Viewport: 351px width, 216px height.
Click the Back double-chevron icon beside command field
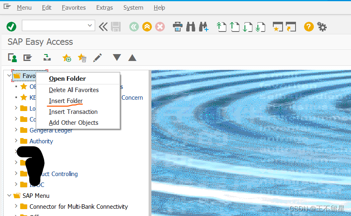pyautogui.click(x=103, y=27)
